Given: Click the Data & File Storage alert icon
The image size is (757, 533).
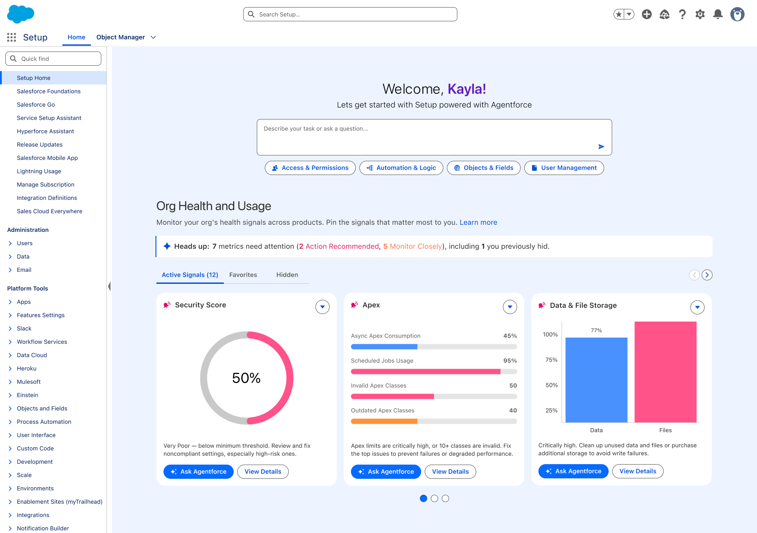Looking at the screenshot, I should pyautogui.click(x=542, y=306).
